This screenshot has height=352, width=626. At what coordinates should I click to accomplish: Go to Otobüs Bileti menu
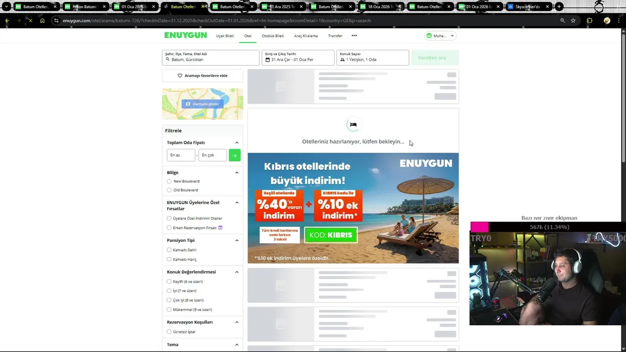pos(273,36)
